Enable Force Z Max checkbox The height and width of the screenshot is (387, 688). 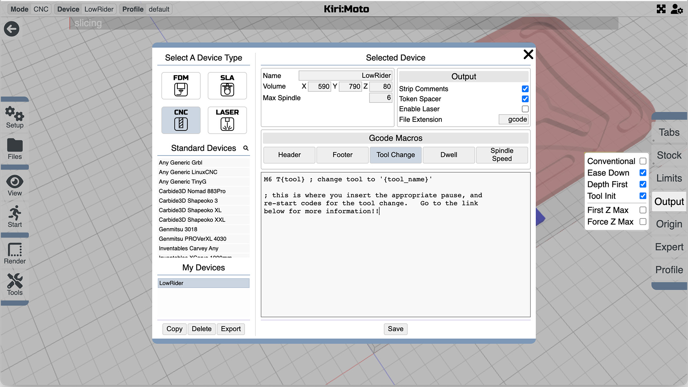pyautogui.click(x=643, y=222)
